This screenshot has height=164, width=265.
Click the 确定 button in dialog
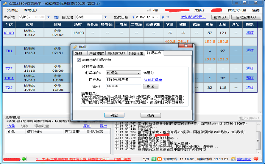pyautogui.click(x=114, y=115)
